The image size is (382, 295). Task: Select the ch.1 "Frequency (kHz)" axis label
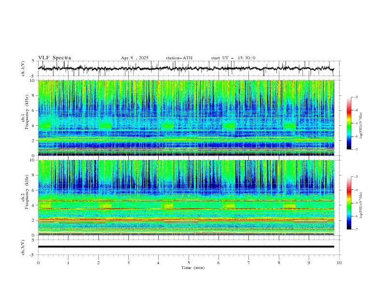27,112
